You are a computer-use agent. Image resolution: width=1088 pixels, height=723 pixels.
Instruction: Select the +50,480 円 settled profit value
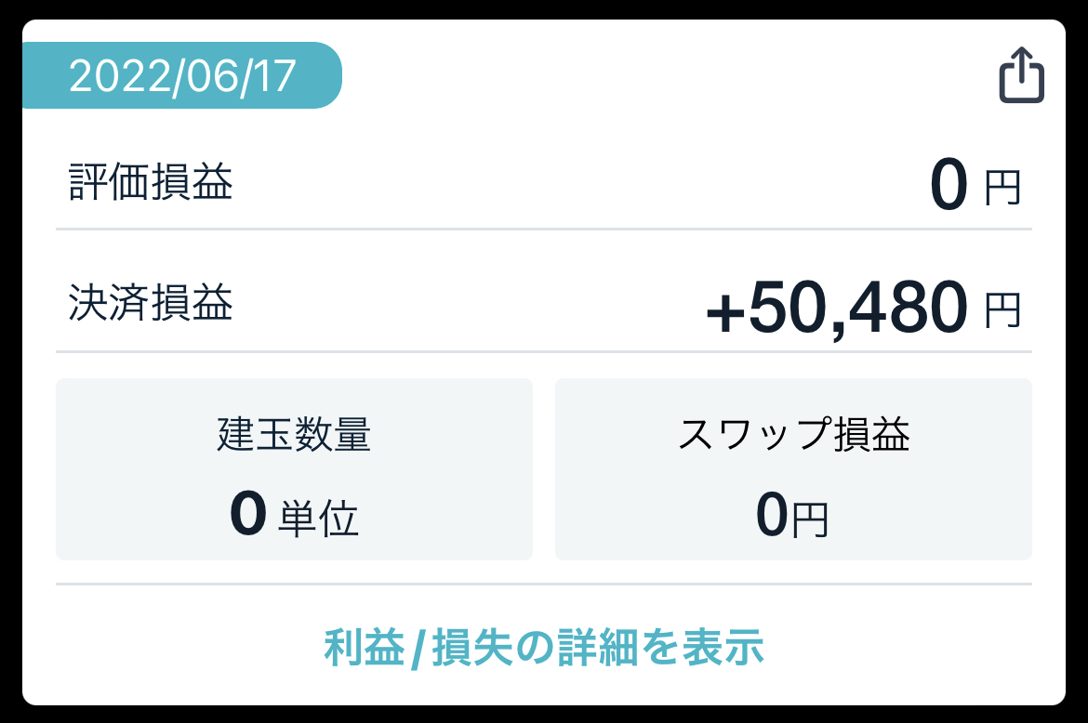(863, 307)
